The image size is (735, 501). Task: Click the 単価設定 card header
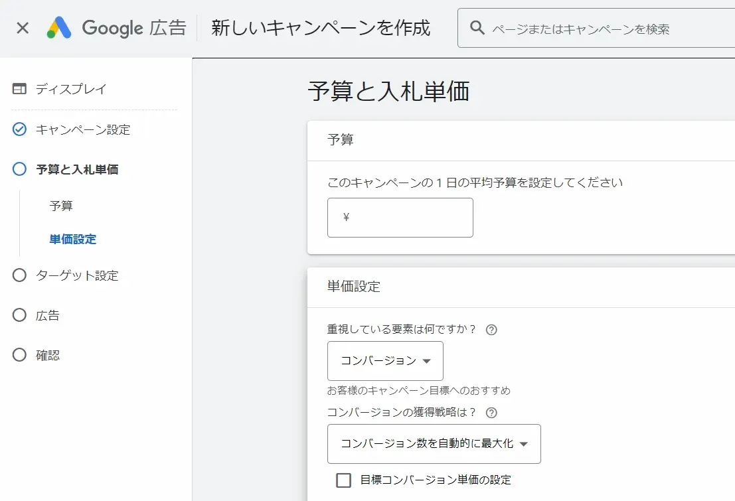353,287
